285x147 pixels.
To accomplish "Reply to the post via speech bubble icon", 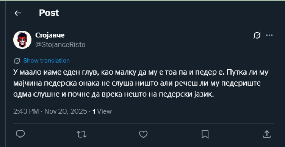I will [21, 134].
